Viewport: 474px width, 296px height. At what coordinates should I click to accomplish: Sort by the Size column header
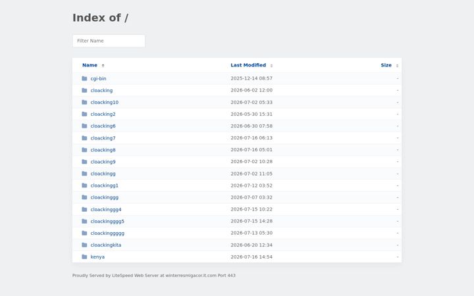pyautogui.click(x=386, y=65)
